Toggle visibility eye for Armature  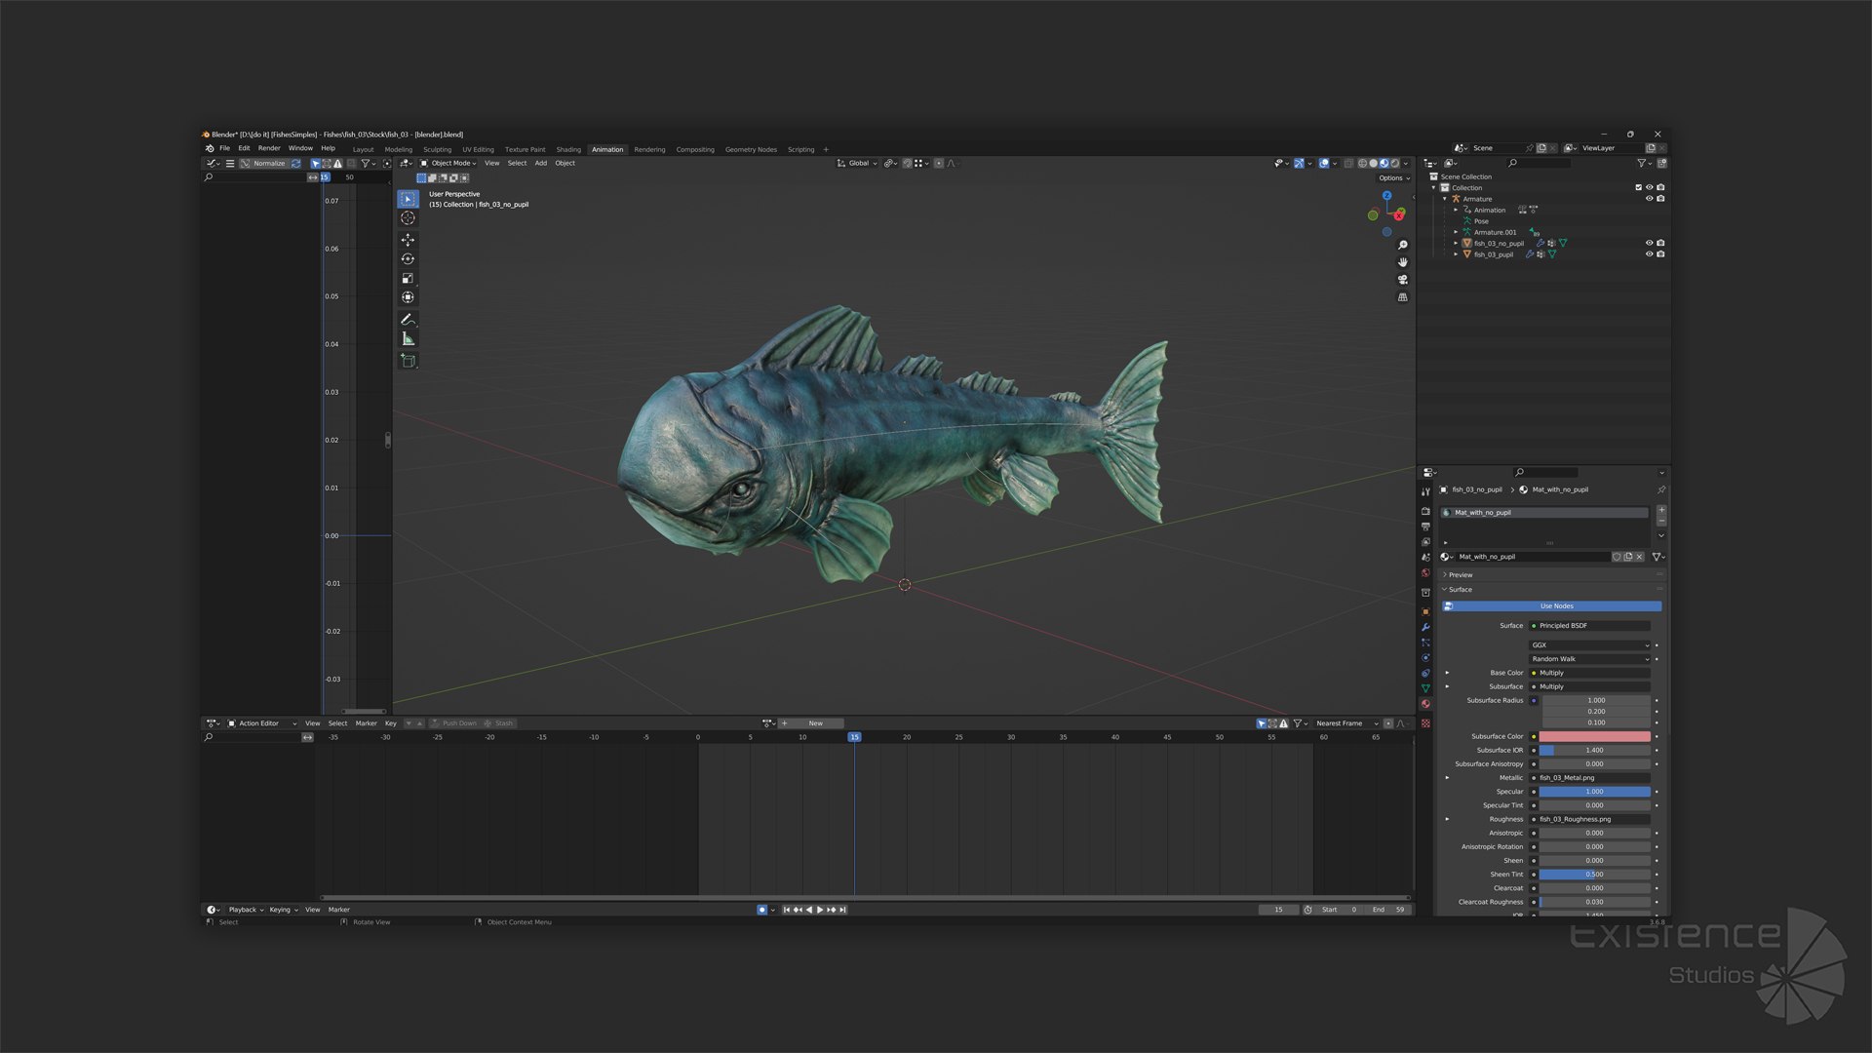pos(1650,199)
